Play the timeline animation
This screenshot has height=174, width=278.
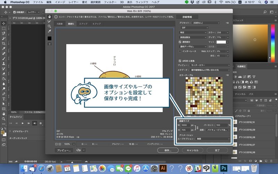[23, 123]
